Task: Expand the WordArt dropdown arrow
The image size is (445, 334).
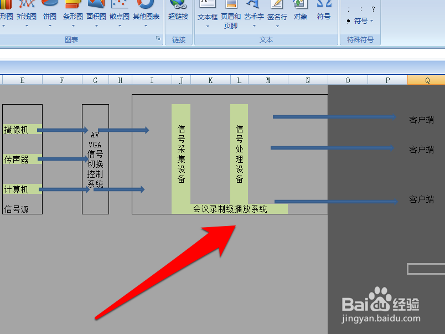Action: (253, 25)
